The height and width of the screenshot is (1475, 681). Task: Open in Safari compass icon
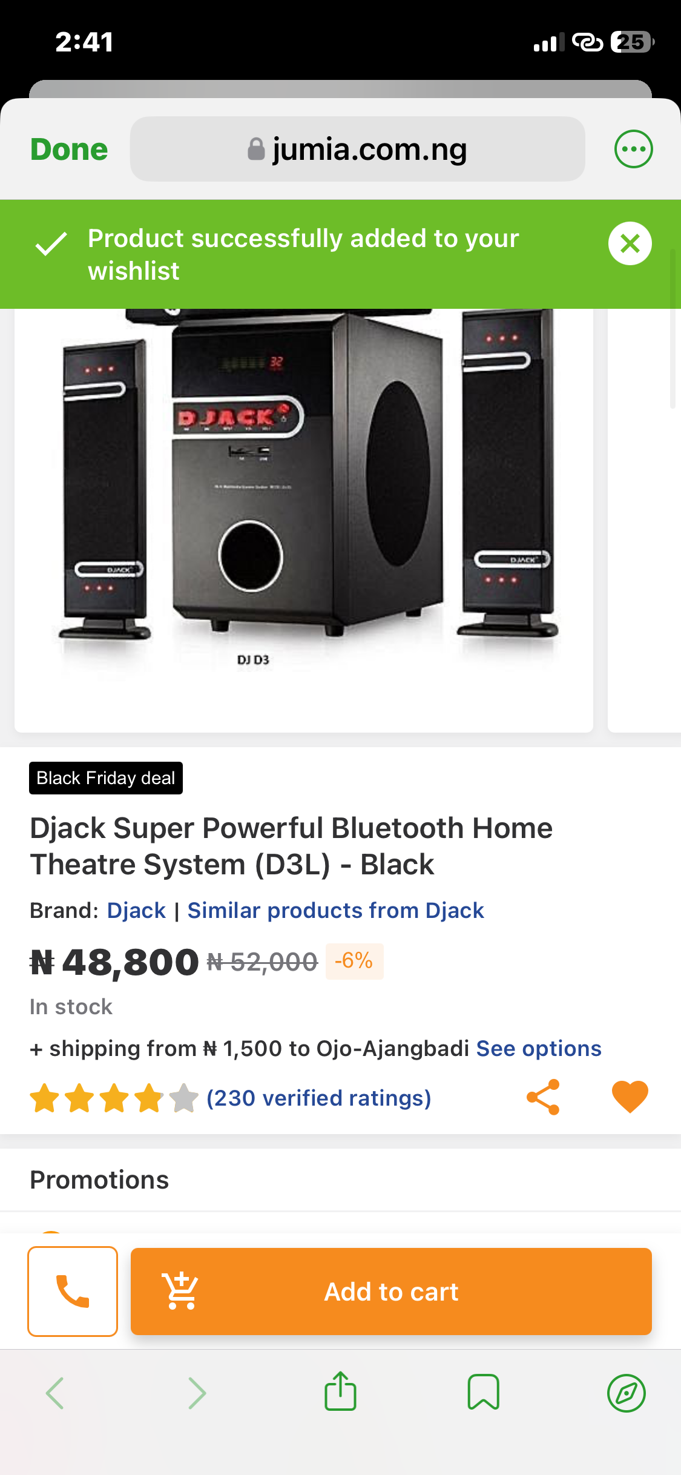[626, 1393]
